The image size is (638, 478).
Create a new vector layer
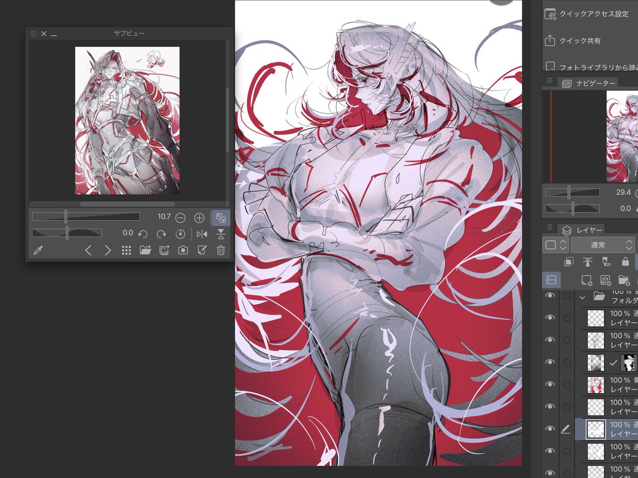point(606,279)
